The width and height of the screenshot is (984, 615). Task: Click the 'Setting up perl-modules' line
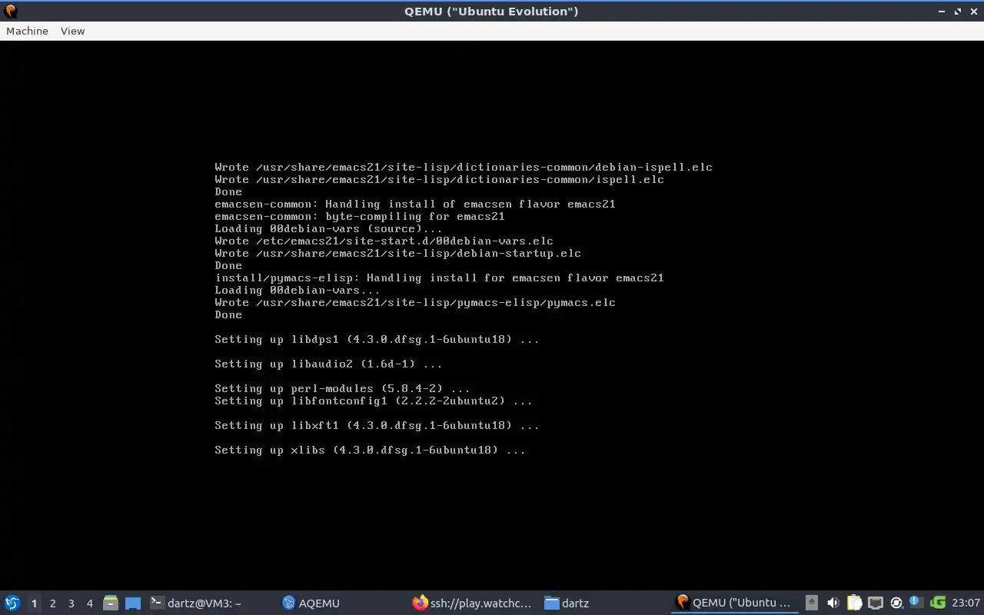342,388
